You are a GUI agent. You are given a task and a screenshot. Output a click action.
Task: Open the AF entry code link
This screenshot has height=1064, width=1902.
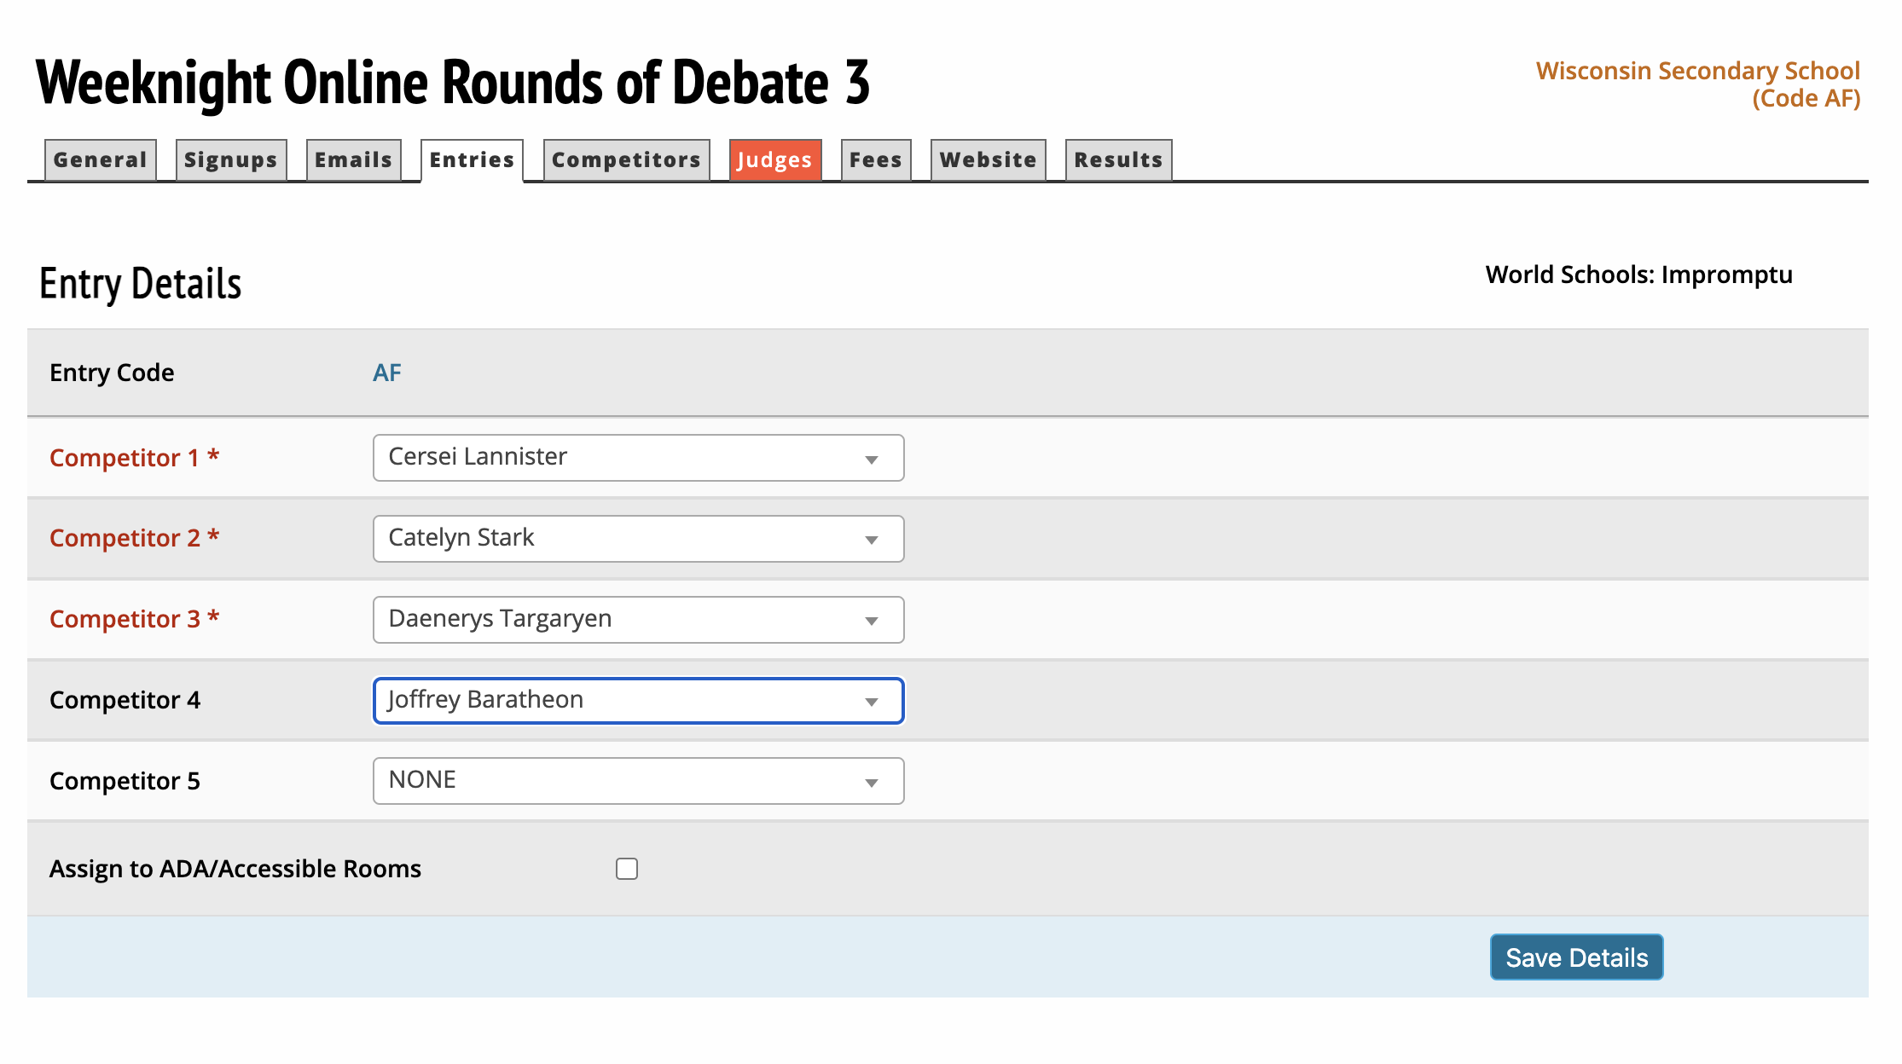[387, 373]
